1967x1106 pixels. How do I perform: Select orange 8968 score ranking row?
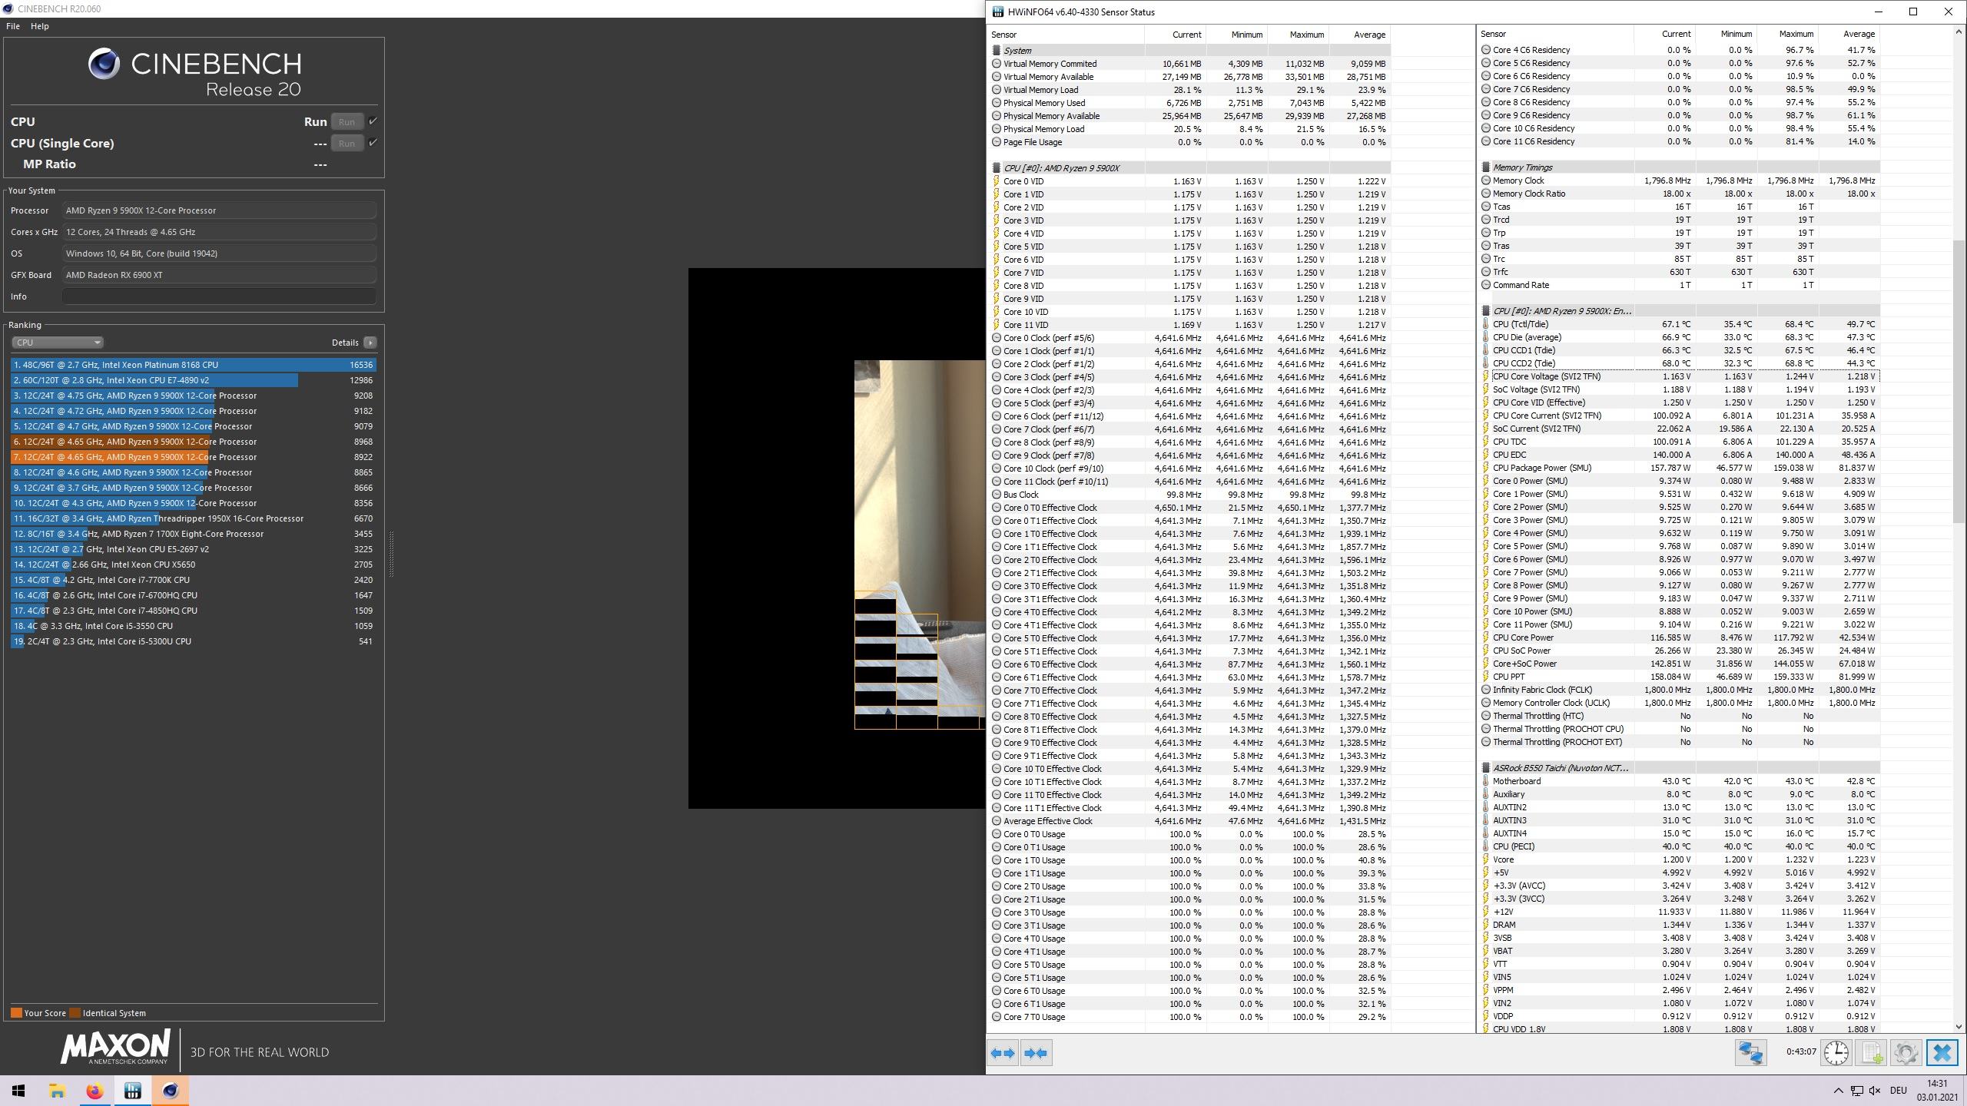193,442
